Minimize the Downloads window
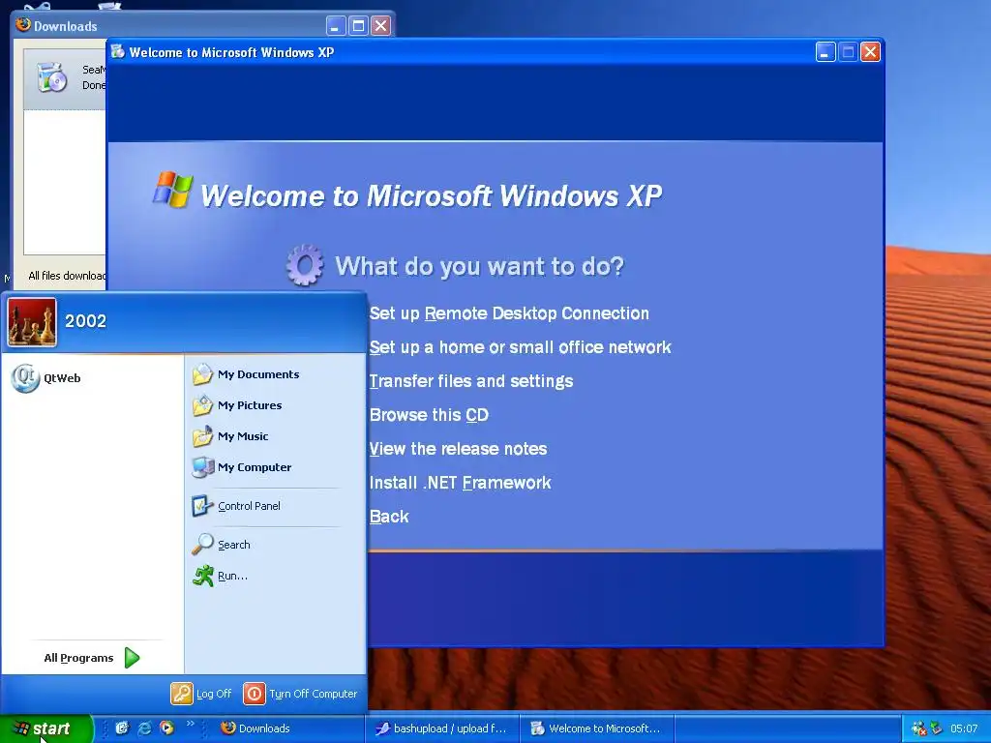 pyautogui.click(x=336, y=25)
